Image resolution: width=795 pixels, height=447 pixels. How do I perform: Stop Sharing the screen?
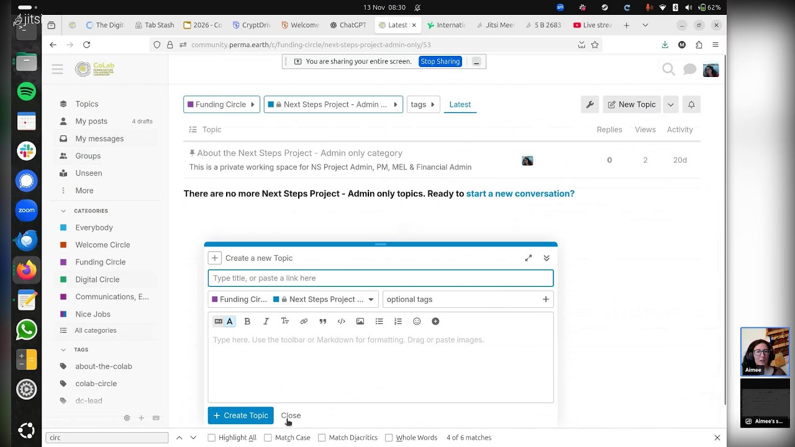440,61
